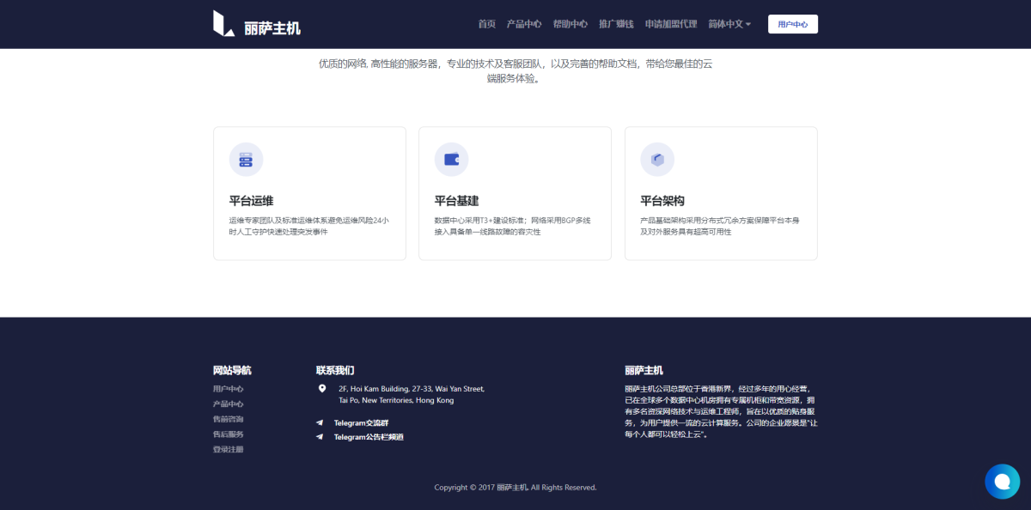Click the location pin icon beside the address
This screenshot has width=1031, height=510.
pyautogui.click(x=322, y=389)
